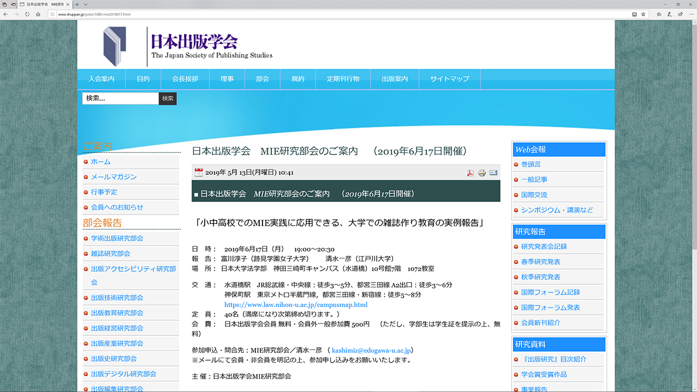Open the 目的 menu item
The width and height of the screenshot is (697, 392).
click(143, 79)
